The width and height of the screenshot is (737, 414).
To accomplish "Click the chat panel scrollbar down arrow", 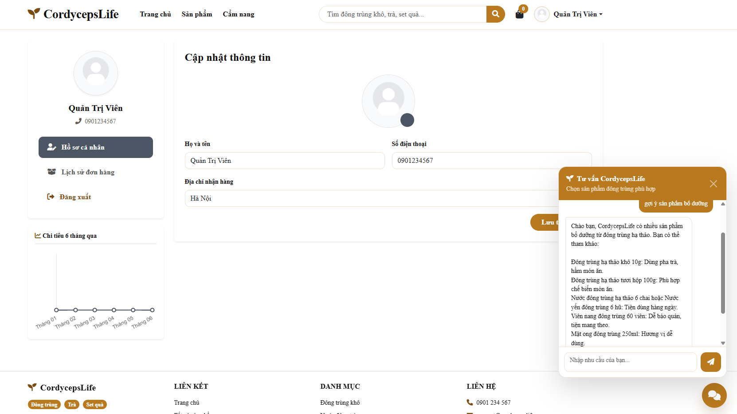I will pos(723,343).
